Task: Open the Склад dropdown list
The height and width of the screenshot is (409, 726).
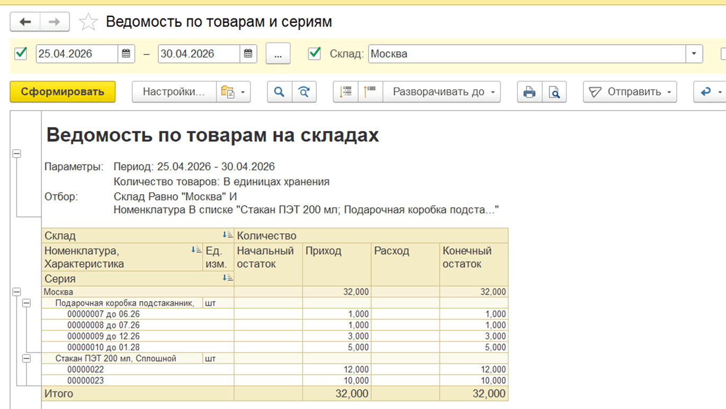Action: tap(694, 54)
